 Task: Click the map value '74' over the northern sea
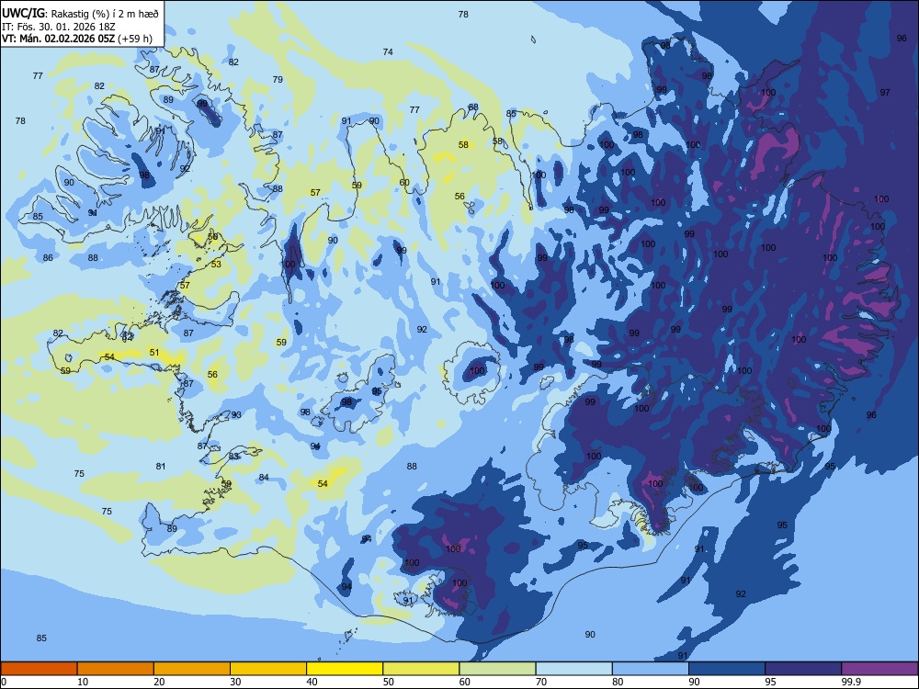pyautogui.click(x=388, y=52)
